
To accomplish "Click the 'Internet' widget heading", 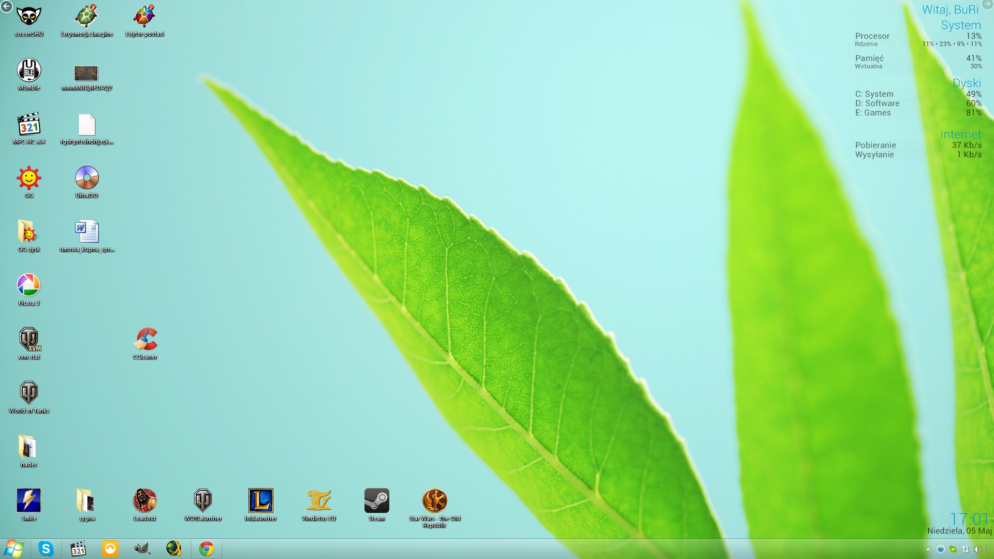I will (x=960, y=135).
